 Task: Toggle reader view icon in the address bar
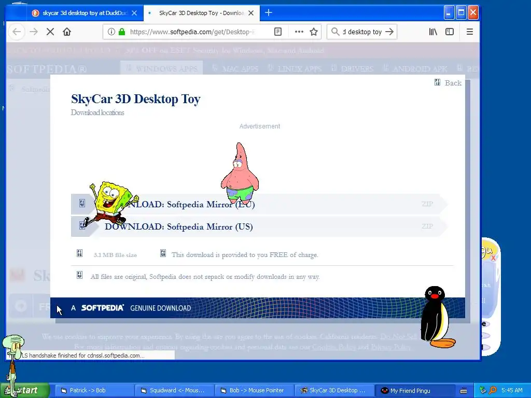pyautogui.click(x=278, y=32)
